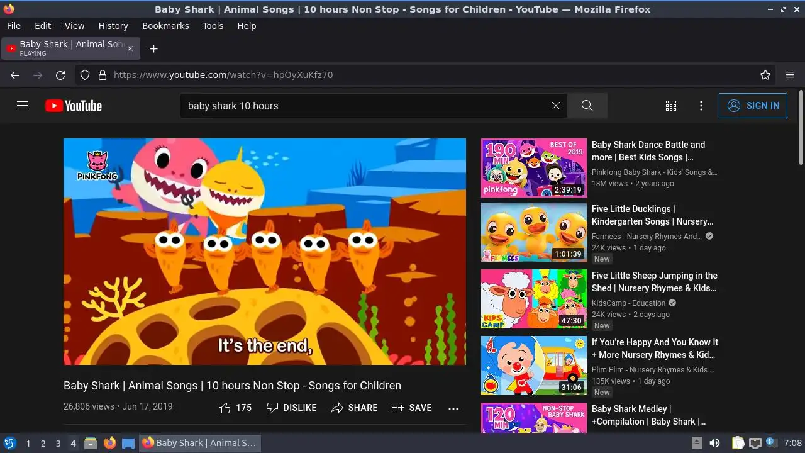Screen dimensions: 805x453
Task: Open 'If You're Happy And You Know It' title
Action: click(655, 349)
